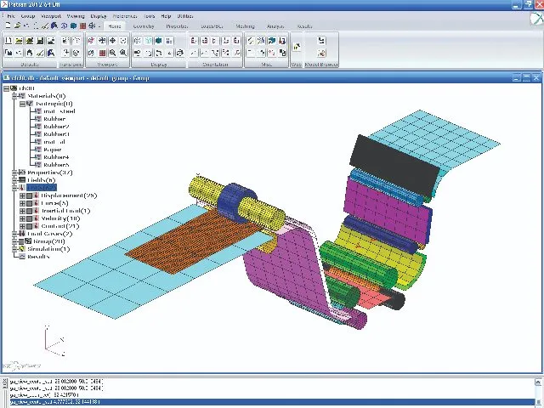Image resolution: width=544 pixels, height=408 pixels.
Task: Click the top Model Browser icon in ribbon
Action: click(x=321, y=41)
